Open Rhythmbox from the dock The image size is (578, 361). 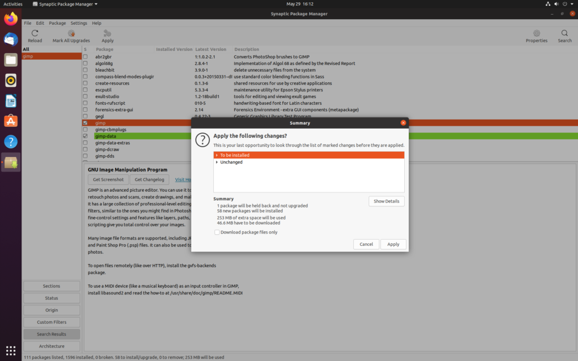[x=11, y=80]
